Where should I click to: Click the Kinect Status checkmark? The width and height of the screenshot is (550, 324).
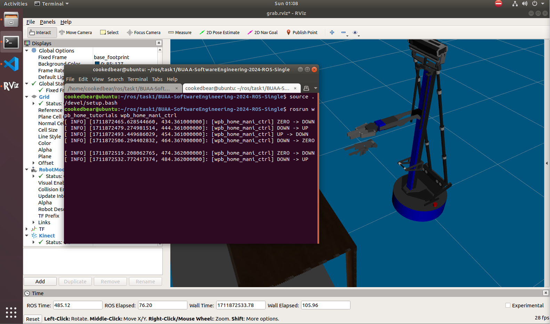coord(41,242)
